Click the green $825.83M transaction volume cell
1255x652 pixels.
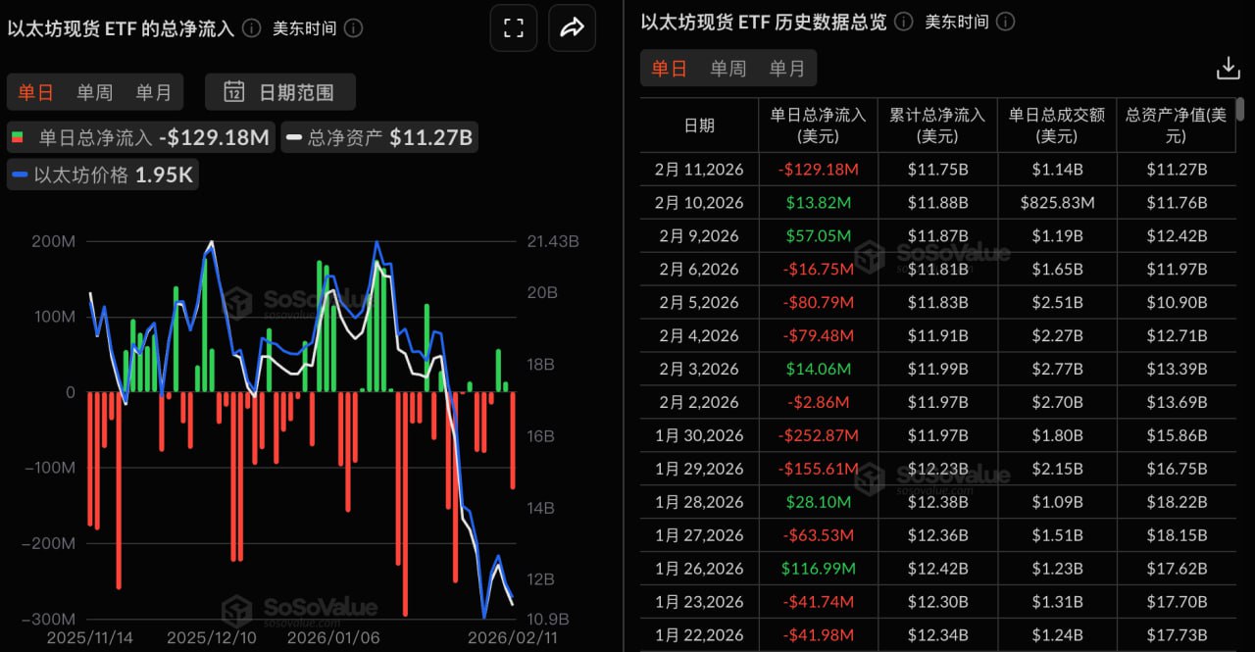pos(1057,202)
